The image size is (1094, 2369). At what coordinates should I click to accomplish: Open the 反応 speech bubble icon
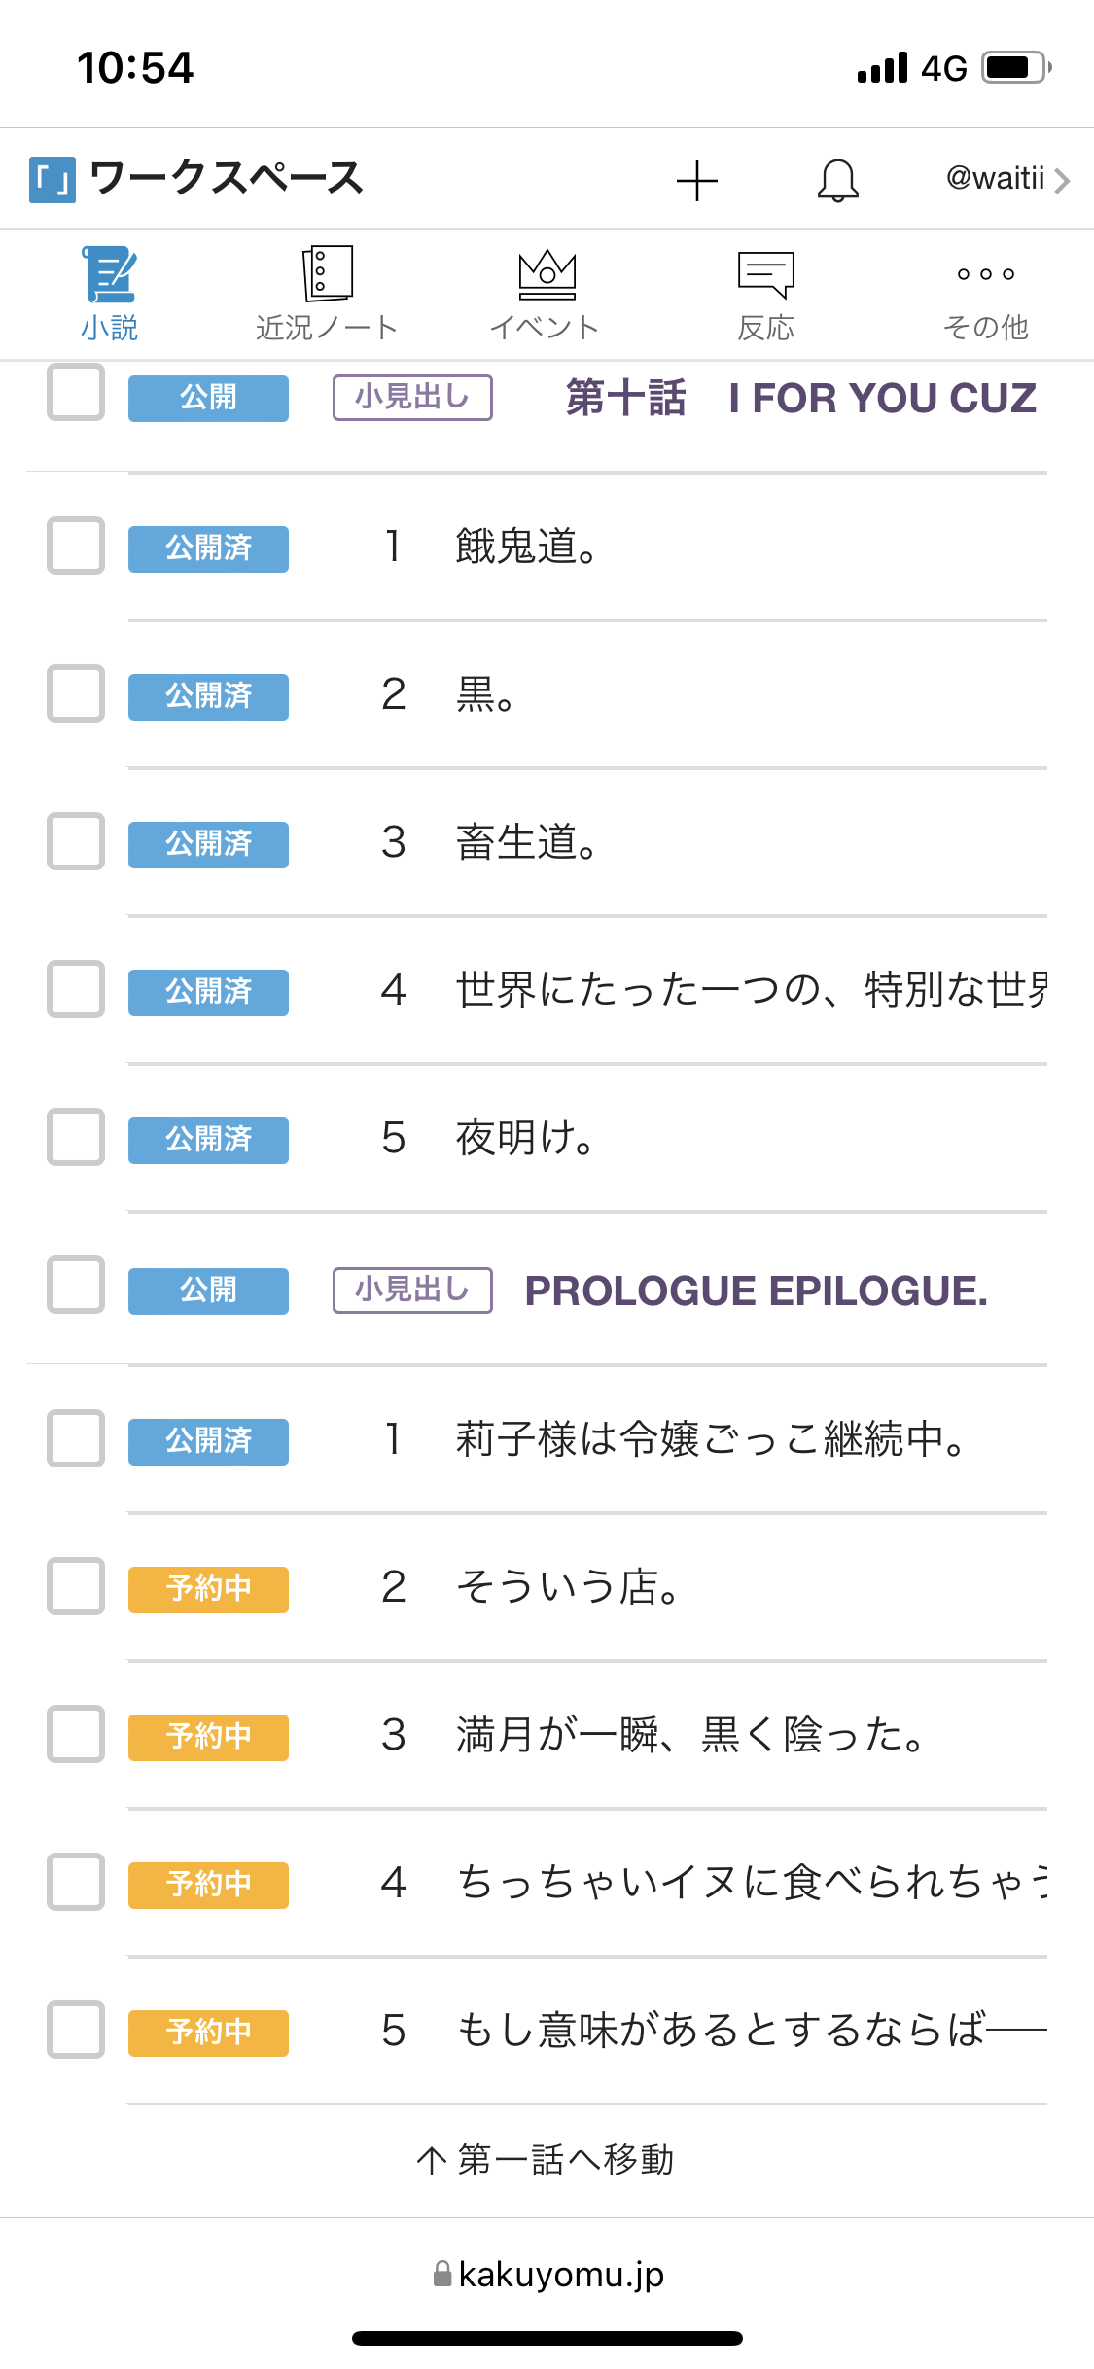pyautogui.click(x=765, y=275)
